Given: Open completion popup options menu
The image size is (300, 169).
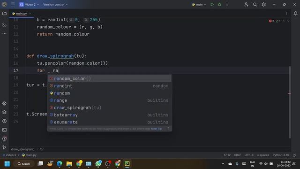Looking at the screenshot, I should pyautogui.click(x=168, y=129).
